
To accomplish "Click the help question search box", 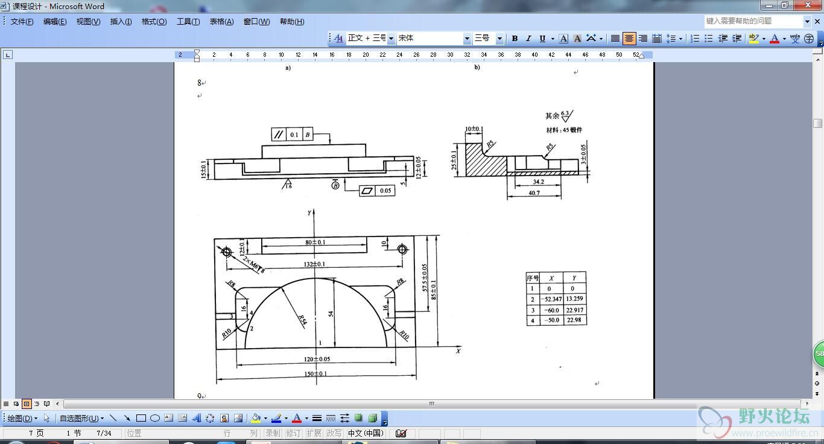I will click(x=753, y=21).
